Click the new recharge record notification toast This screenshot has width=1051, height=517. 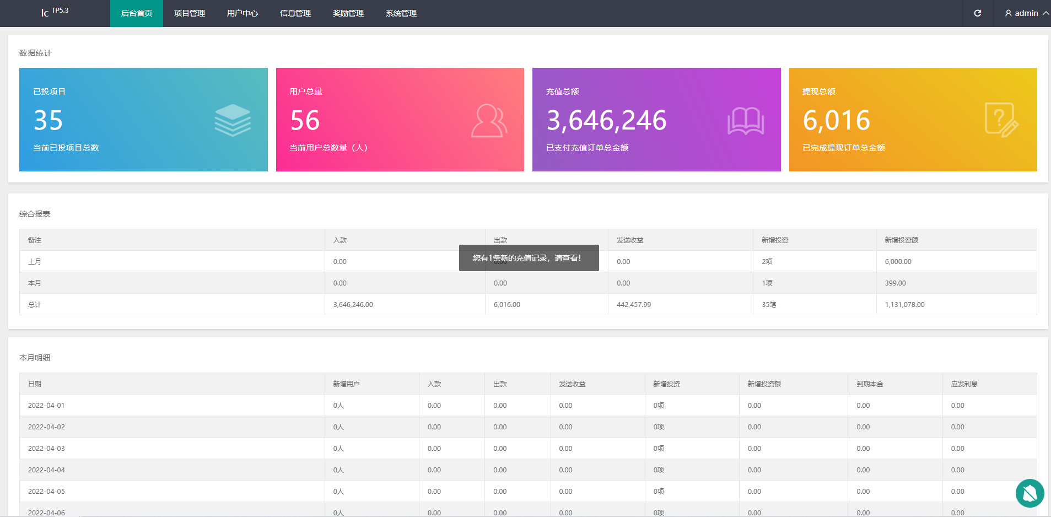529,258
